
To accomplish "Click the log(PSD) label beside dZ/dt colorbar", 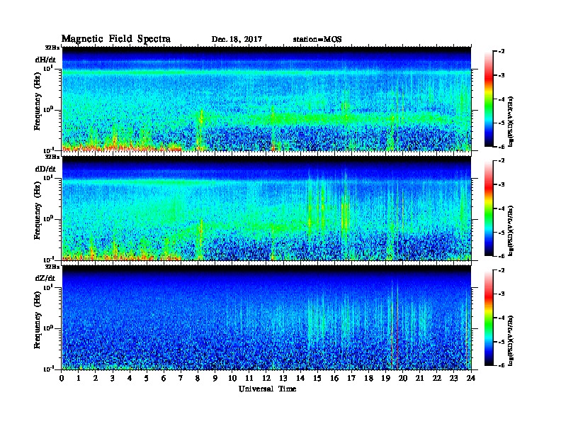I will click(511, 340).
